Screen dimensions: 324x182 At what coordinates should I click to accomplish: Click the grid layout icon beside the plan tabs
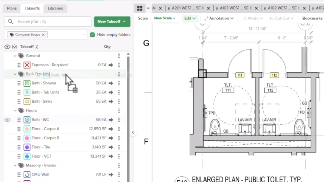140,8
